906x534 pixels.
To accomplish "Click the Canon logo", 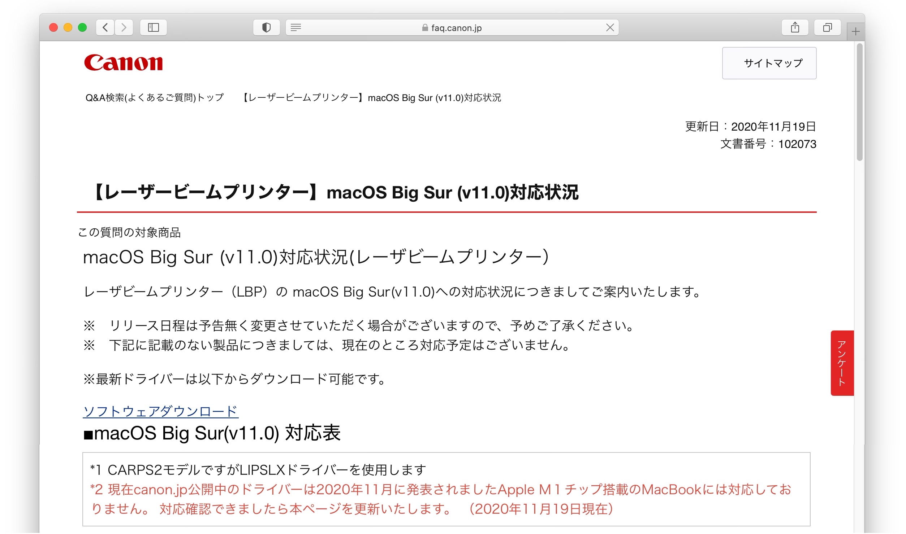I will [123, 62].
